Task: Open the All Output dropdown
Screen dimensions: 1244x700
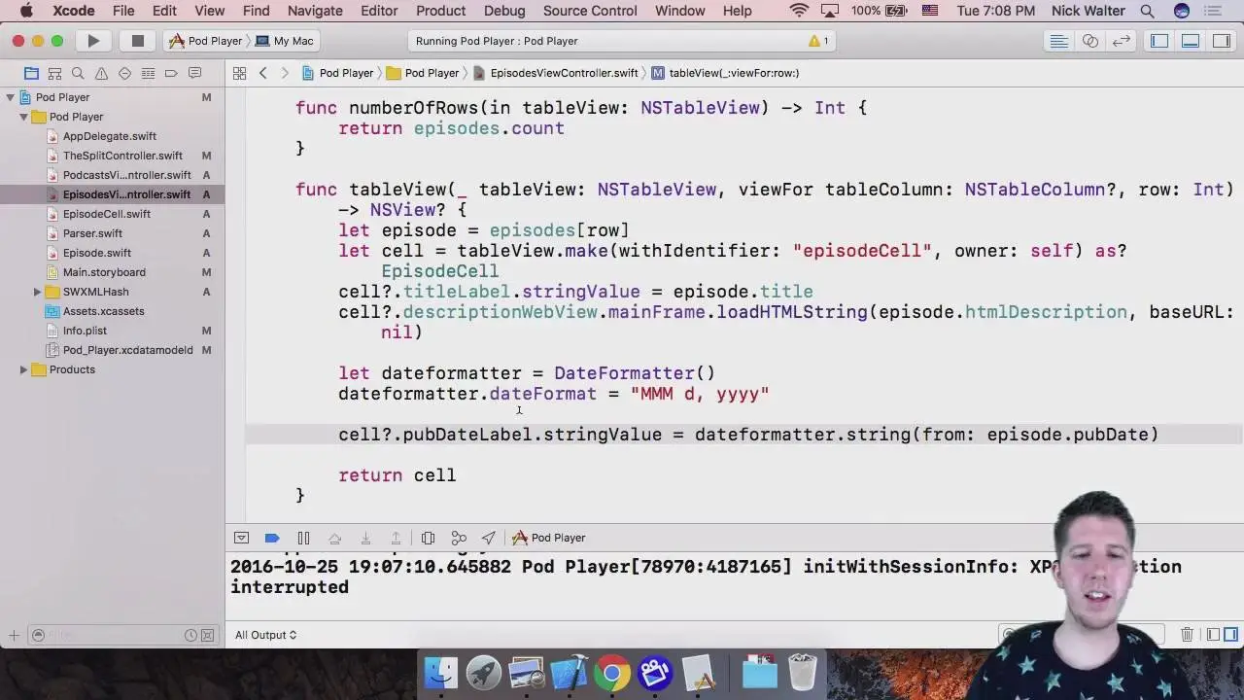Action: (266, 635)
